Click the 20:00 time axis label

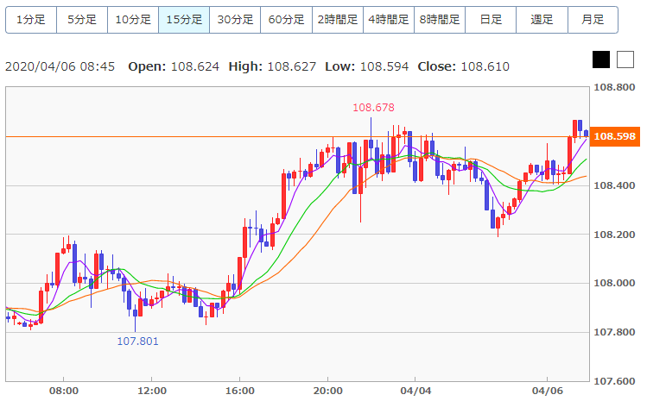pos(327,391)
